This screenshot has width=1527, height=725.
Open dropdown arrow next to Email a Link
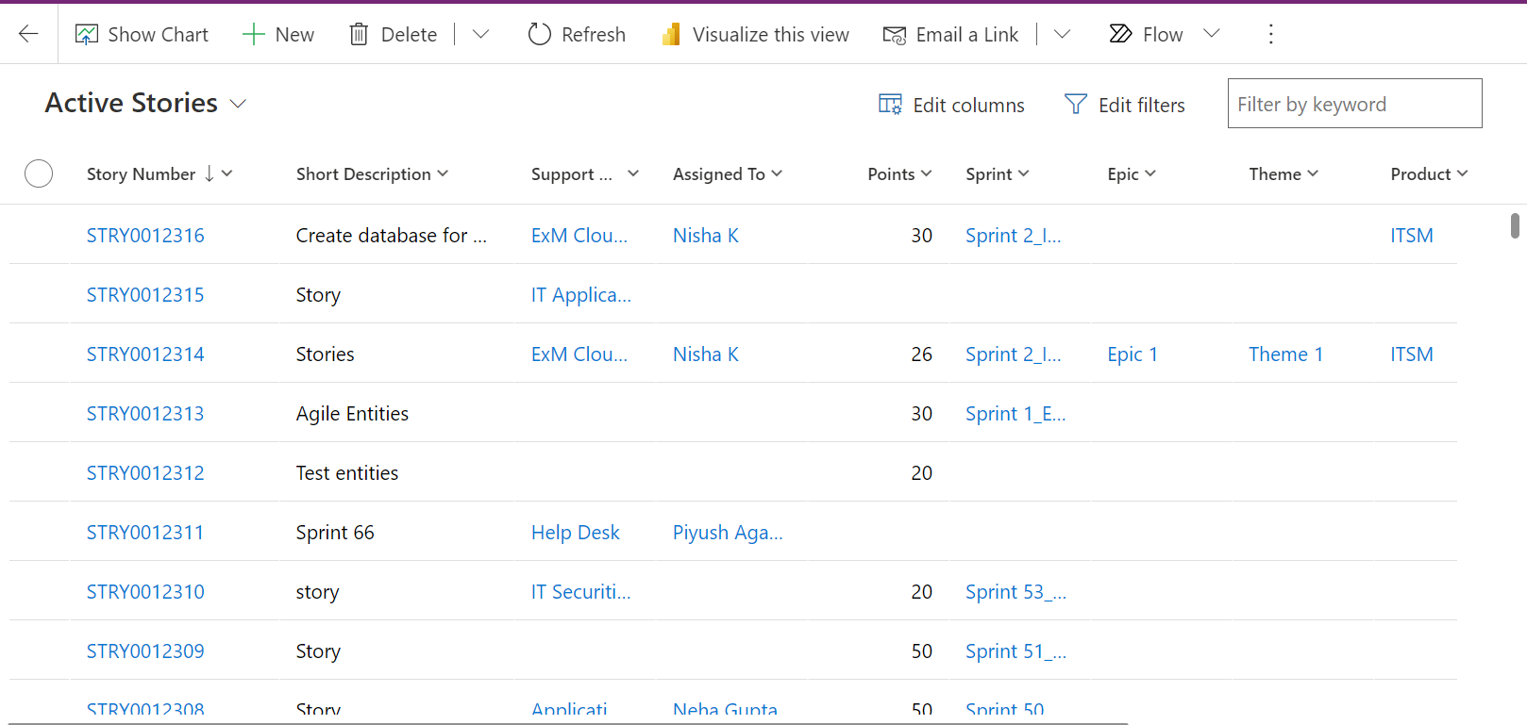pos(1062,35)
